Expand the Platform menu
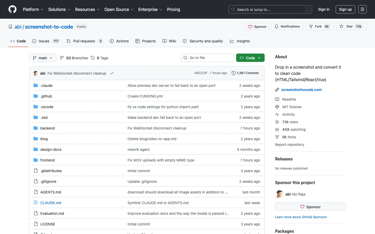The height and width of the screenshot is (234, 375). click(x=33, y=9)
